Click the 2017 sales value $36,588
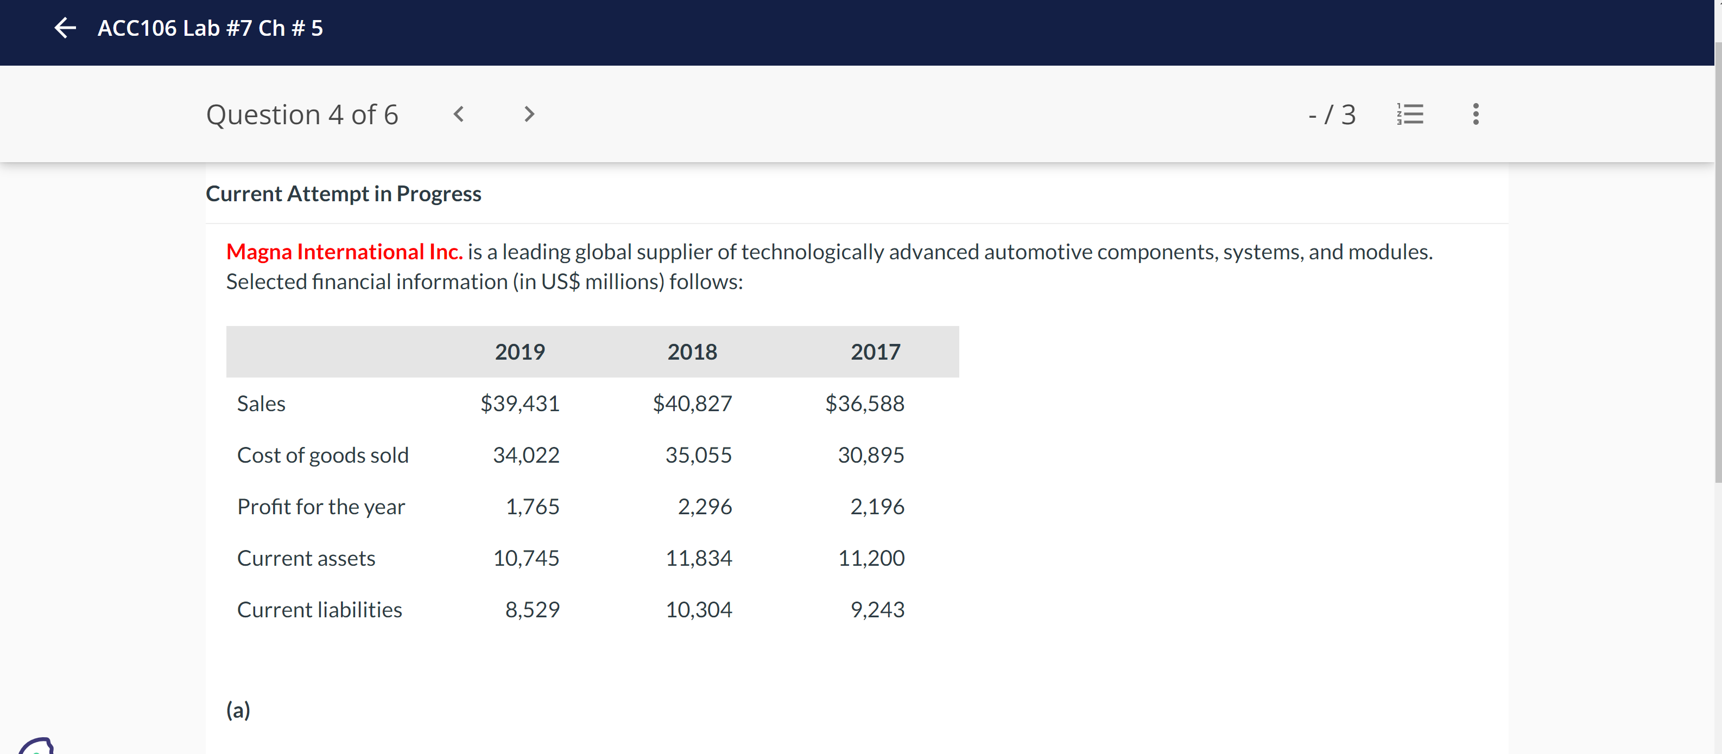This screenshot has width=1722, height=754. coord(864,404)
